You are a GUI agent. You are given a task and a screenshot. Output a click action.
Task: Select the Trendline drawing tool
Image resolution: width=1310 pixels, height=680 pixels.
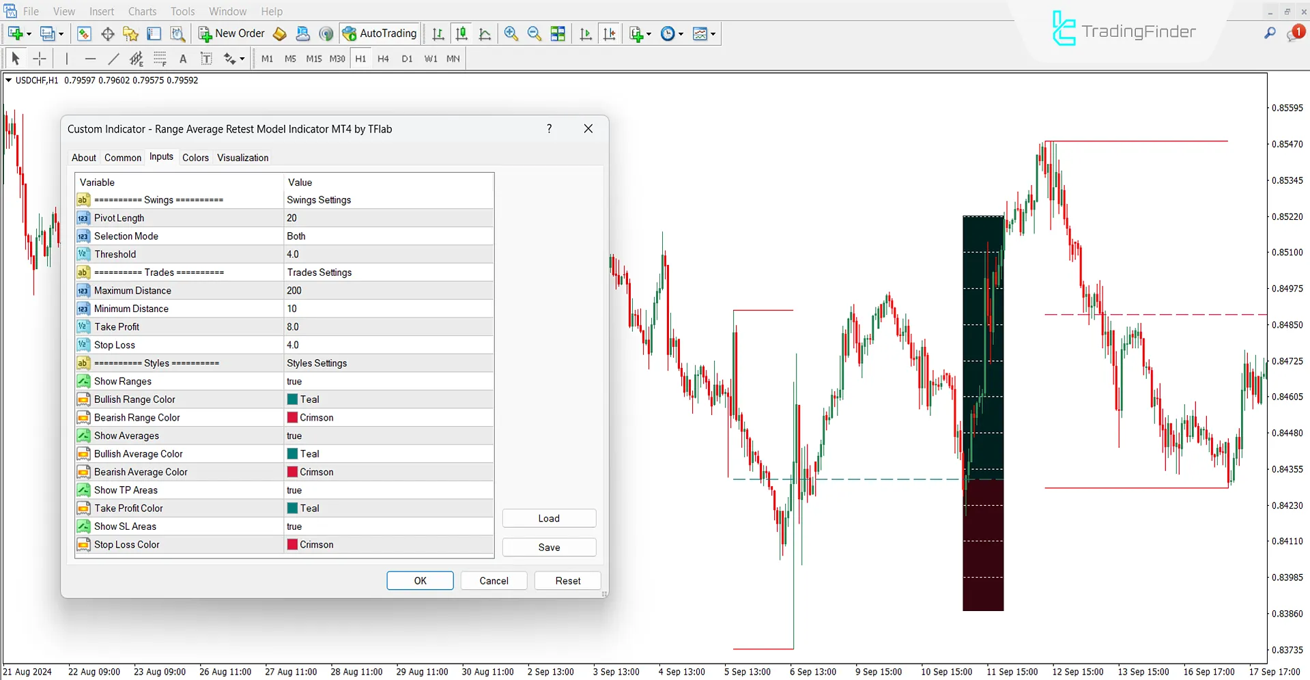(113, 59)
